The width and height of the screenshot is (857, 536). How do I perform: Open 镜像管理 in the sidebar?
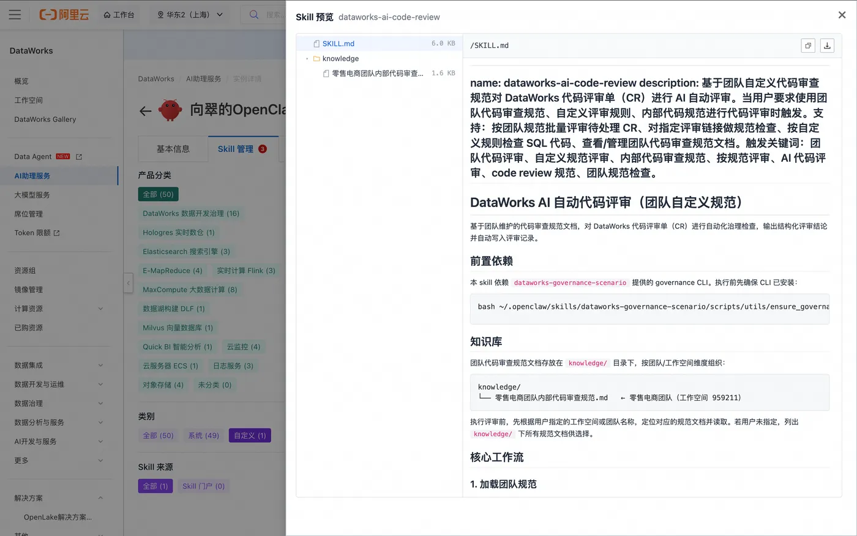pos(29,290)
